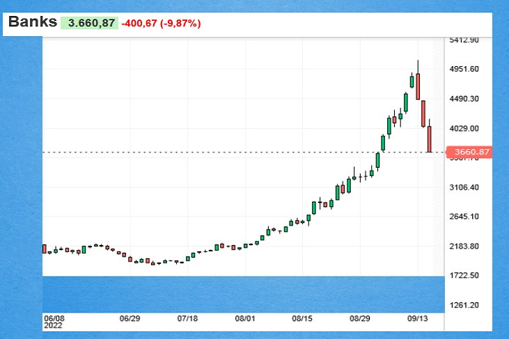
Task: Click the 09/13 date marker
Action: (418, 318)
